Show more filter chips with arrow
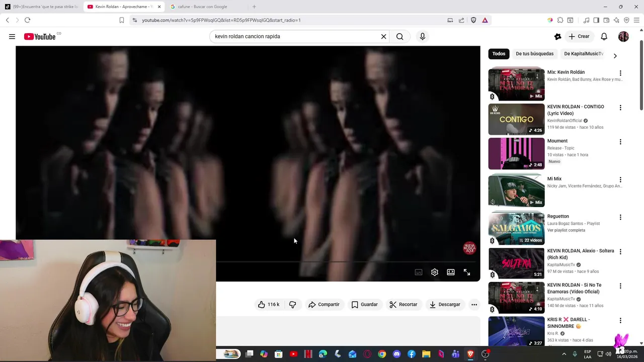644x362 pixels. [x=615, y=56]
